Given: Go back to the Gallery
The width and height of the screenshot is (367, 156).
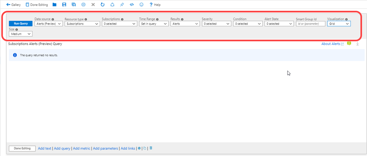Looking at the screenshot, I should [13, 5].
